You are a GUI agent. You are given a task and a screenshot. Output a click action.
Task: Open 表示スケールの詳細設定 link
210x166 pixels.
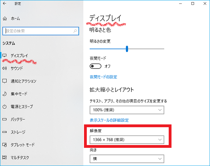(x=109, y=120)
